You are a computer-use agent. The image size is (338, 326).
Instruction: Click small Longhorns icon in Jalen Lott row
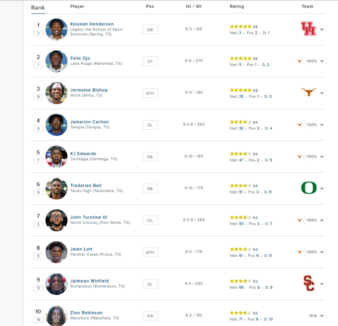[299, 252]
